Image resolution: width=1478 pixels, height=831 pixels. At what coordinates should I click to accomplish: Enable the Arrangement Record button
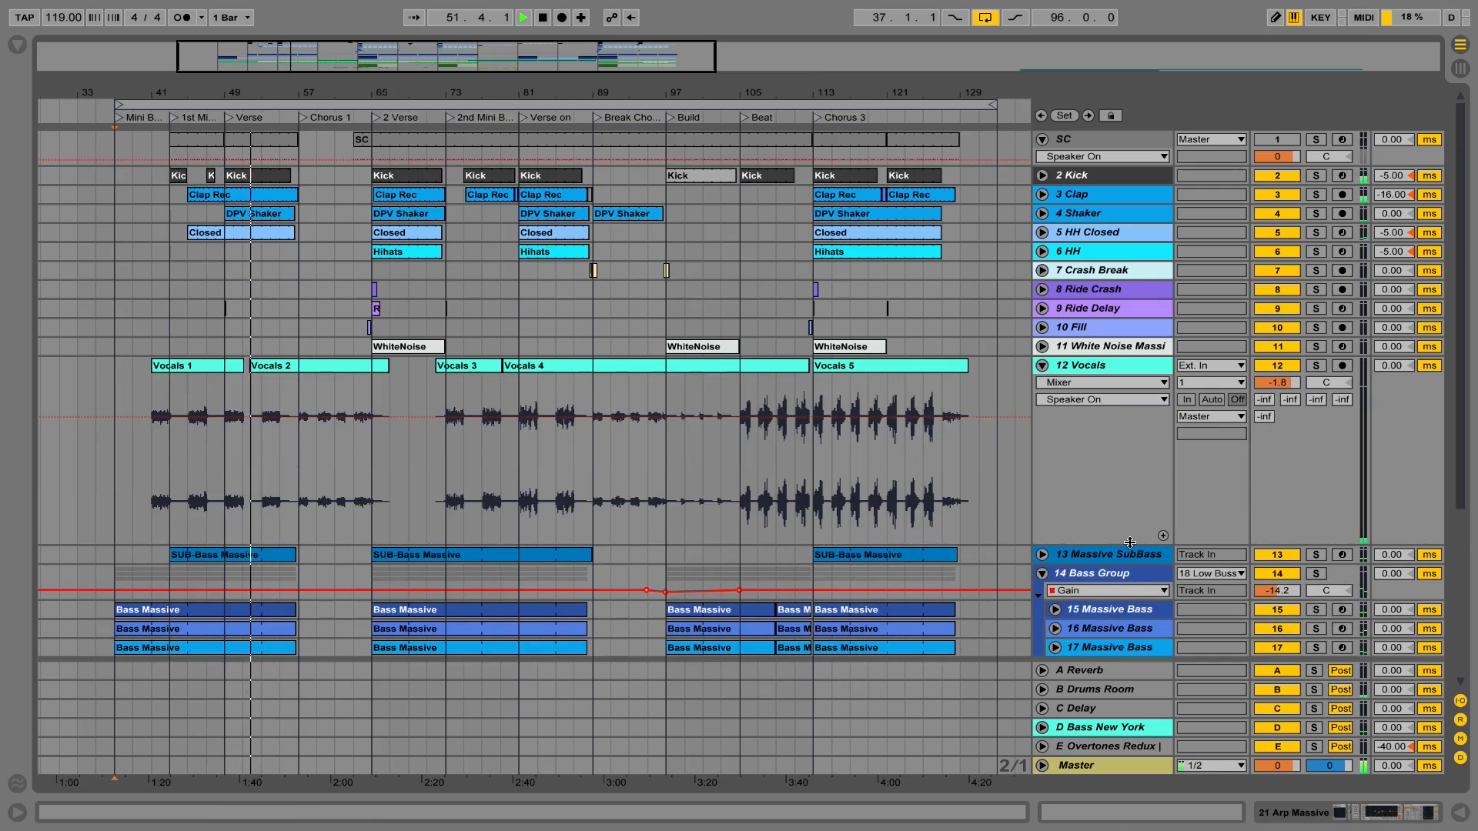[562, 17]
